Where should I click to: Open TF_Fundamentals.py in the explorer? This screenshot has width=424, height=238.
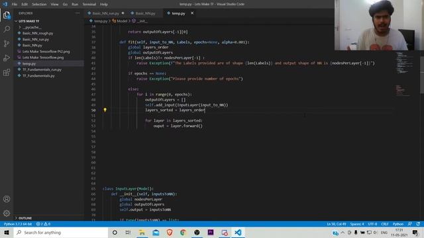(38, 76)
